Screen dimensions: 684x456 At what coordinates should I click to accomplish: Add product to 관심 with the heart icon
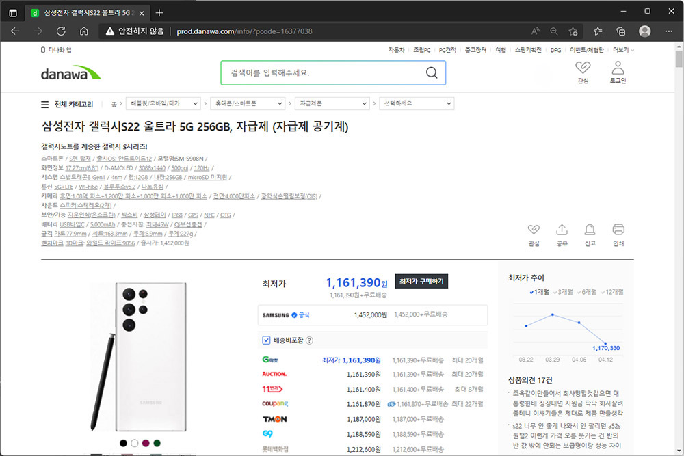tap(534, 229)
